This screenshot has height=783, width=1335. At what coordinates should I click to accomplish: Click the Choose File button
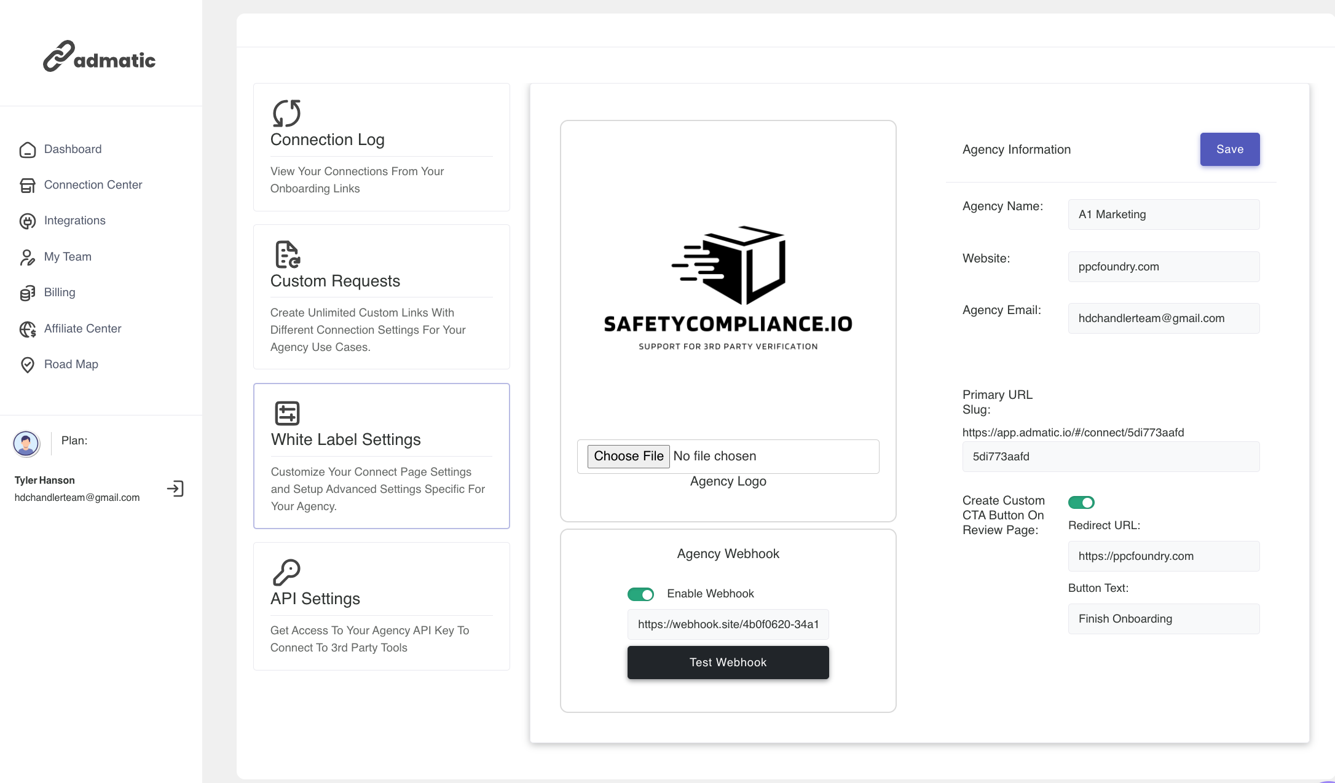tap(628, 457)
